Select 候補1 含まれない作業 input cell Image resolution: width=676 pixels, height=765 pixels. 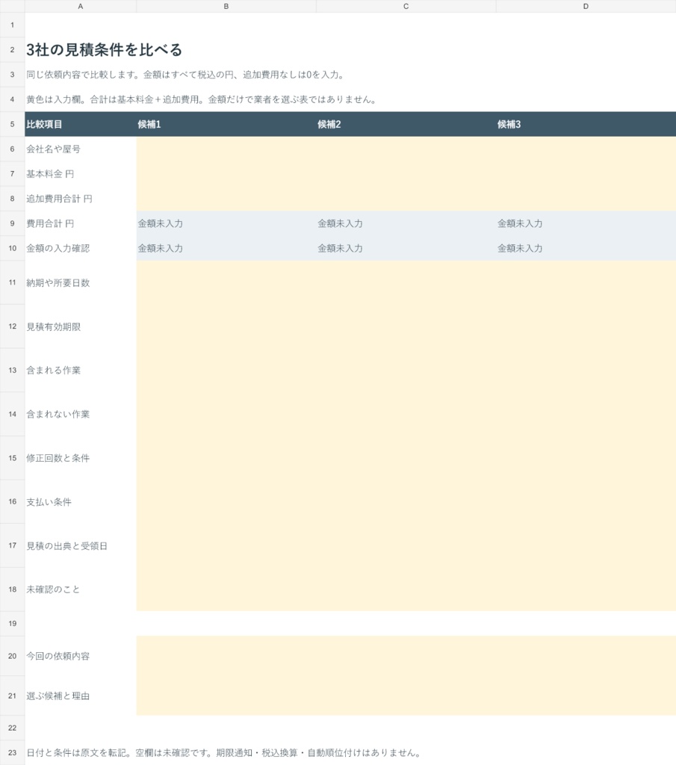tap(226, 414)
